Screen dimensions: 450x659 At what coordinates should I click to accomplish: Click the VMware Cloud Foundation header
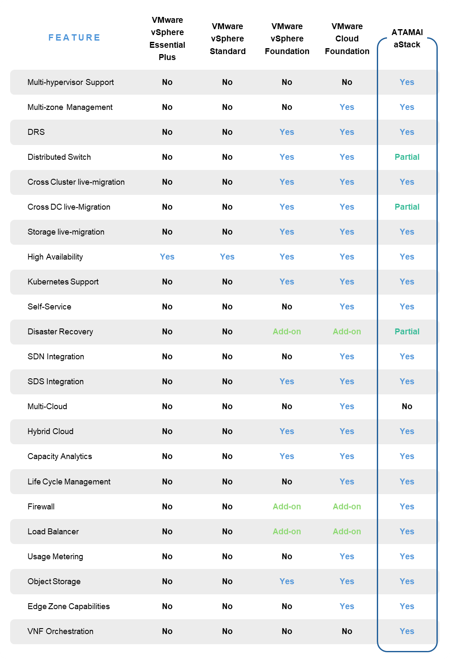coord(347,39)
